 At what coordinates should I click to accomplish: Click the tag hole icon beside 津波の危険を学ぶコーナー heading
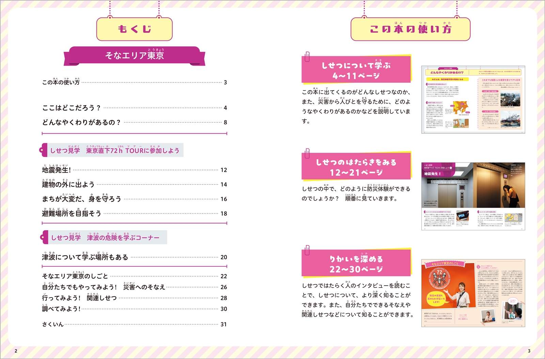(x=42, y=237)
